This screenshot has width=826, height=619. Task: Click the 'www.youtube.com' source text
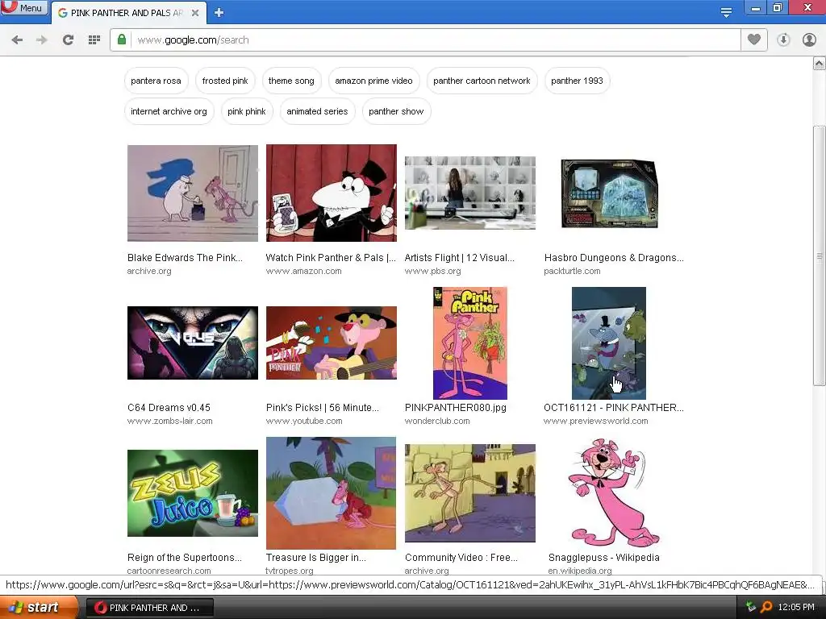[304, 421]
